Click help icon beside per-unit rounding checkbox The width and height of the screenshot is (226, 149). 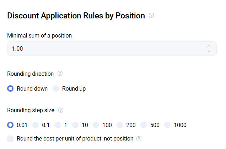[139, 139]
